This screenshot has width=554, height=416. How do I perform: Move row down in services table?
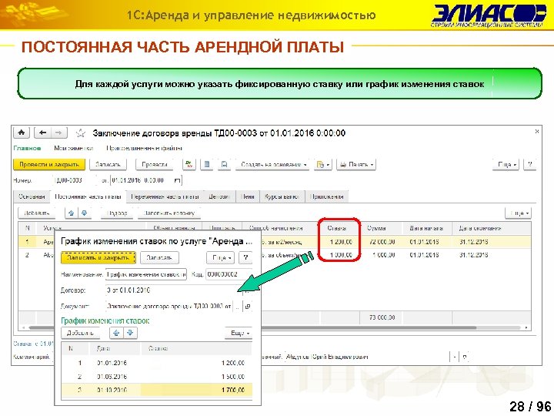(85, 213)
